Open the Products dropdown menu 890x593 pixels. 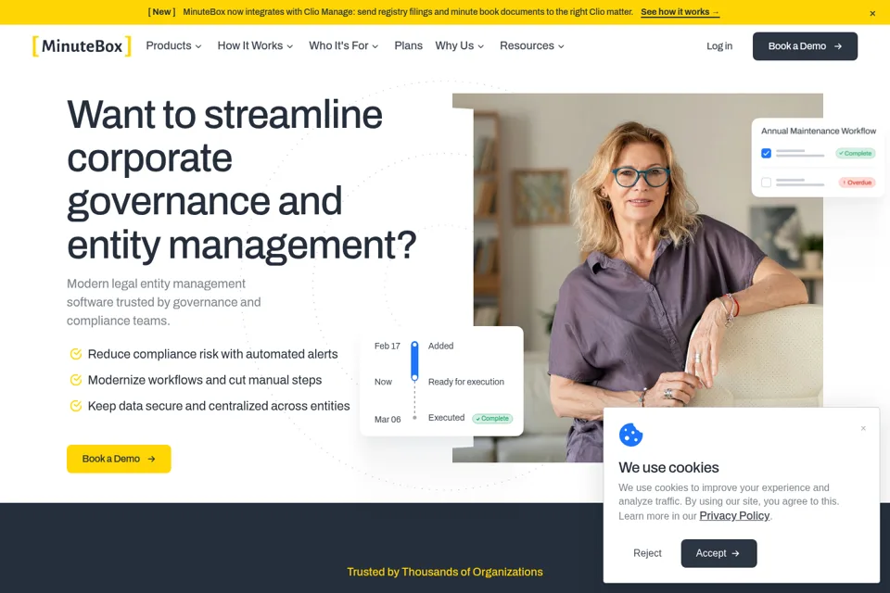click(173, 46)
